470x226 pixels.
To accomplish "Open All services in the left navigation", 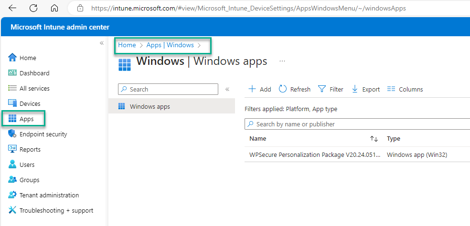I will 34,88.
